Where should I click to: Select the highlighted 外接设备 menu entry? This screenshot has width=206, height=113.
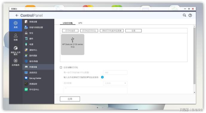pyautogui.click(x=38, y=67)
